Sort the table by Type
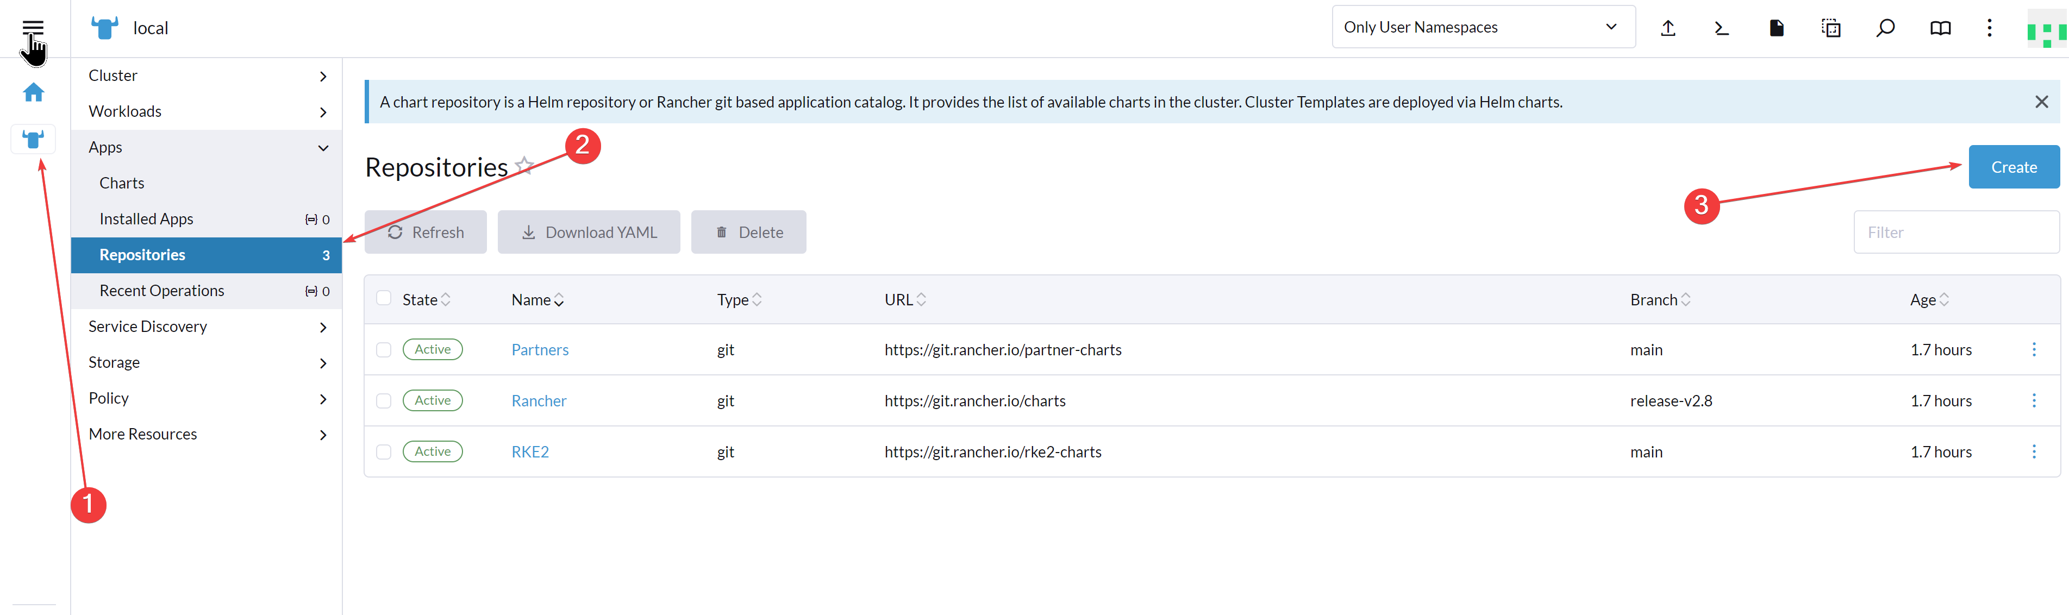This screenshot has height=615, width=2069. (x=739, y=299)
